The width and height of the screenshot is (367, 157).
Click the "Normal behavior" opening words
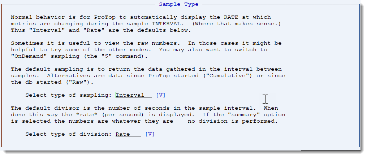[x=33, y=17]
